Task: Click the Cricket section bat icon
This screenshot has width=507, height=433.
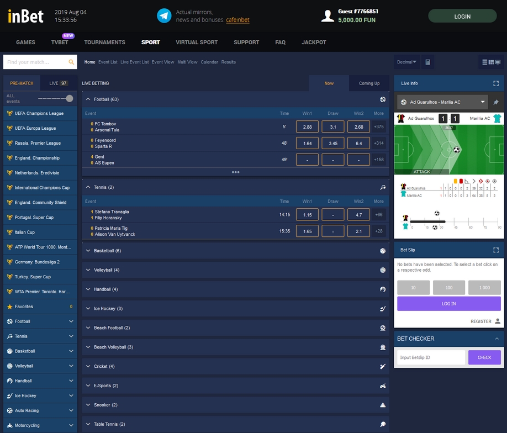Action: [383, 366]
